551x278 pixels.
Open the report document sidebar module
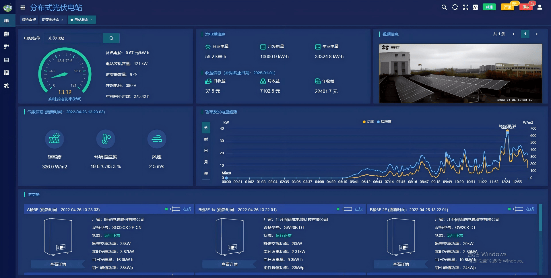click(x=6, y=34)
